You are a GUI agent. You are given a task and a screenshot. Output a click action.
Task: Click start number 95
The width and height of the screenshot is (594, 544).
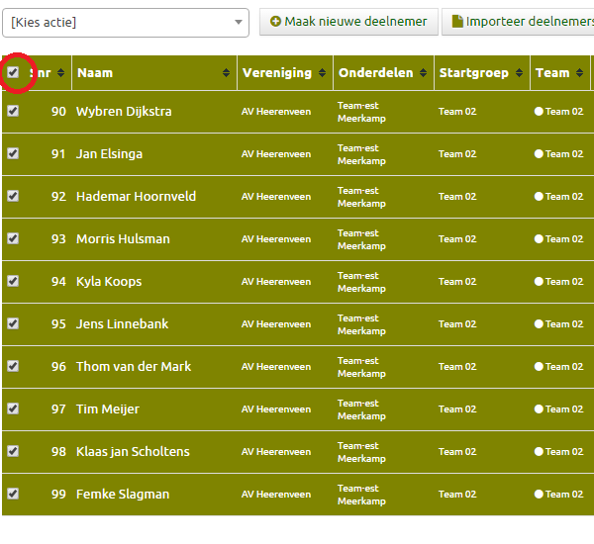tap(58, 324)
